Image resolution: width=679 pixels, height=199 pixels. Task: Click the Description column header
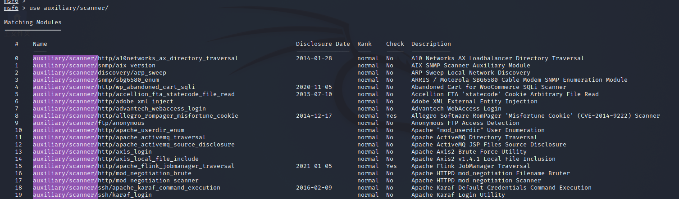pos(431,44)
